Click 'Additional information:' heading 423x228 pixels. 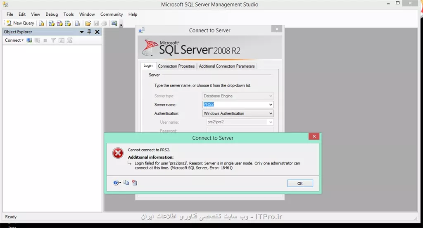150,157
